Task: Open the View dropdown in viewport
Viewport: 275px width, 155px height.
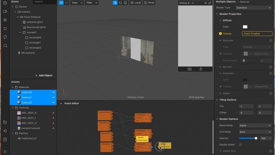Action: point(77,3)
